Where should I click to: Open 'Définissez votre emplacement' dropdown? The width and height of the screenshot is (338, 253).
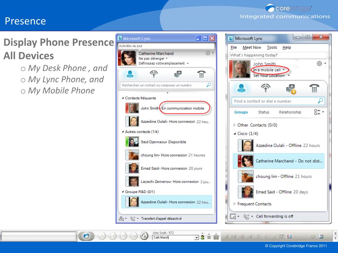pos(187,64)
